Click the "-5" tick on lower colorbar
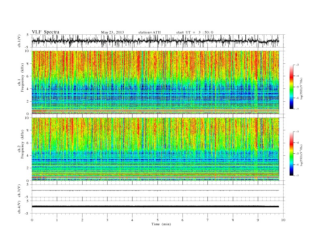Viewport: 319px width, 247px height. pyautogui.click(x=297, y=154)
